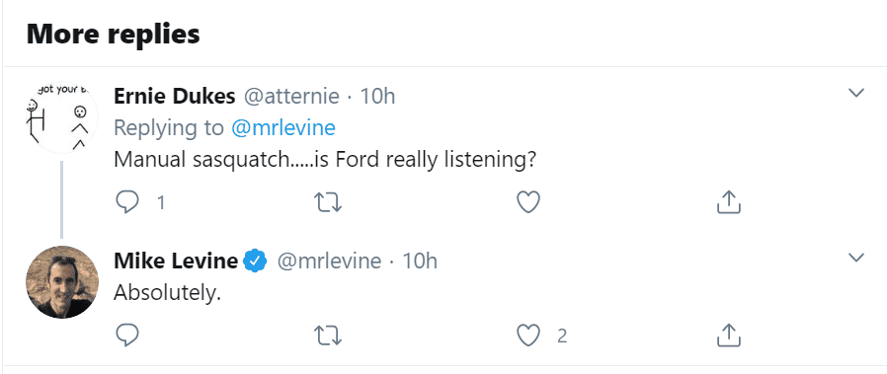Image resolution: width=887 pixels, height=374 pixels.
Task: Retweet Mike Levine's Absolutely reply
Action: [328, 335]
